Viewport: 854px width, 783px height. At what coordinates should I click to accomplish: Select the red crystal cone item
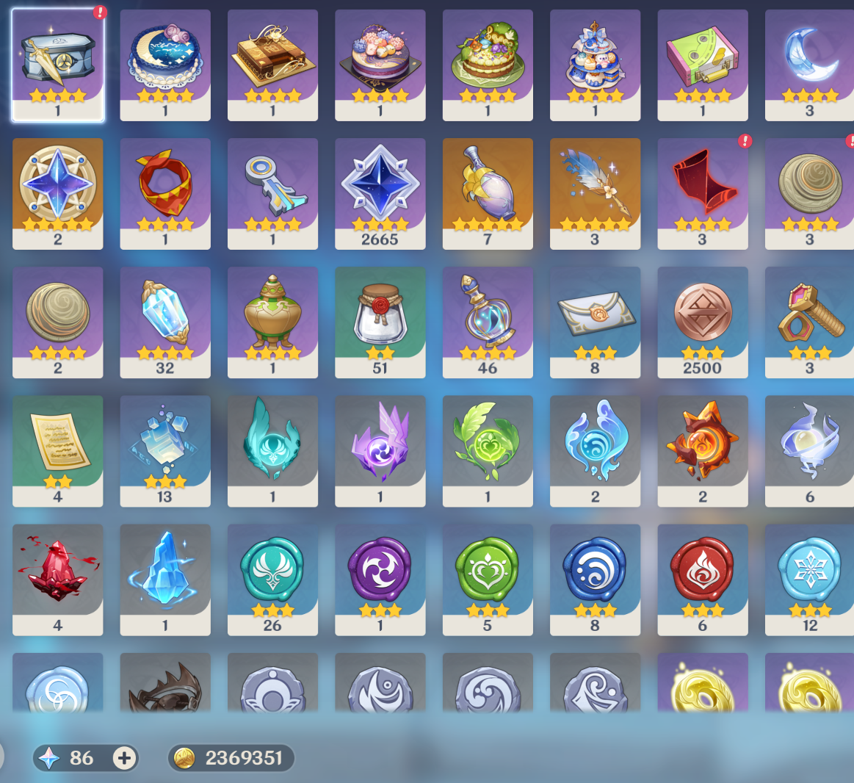coord(703,193)
